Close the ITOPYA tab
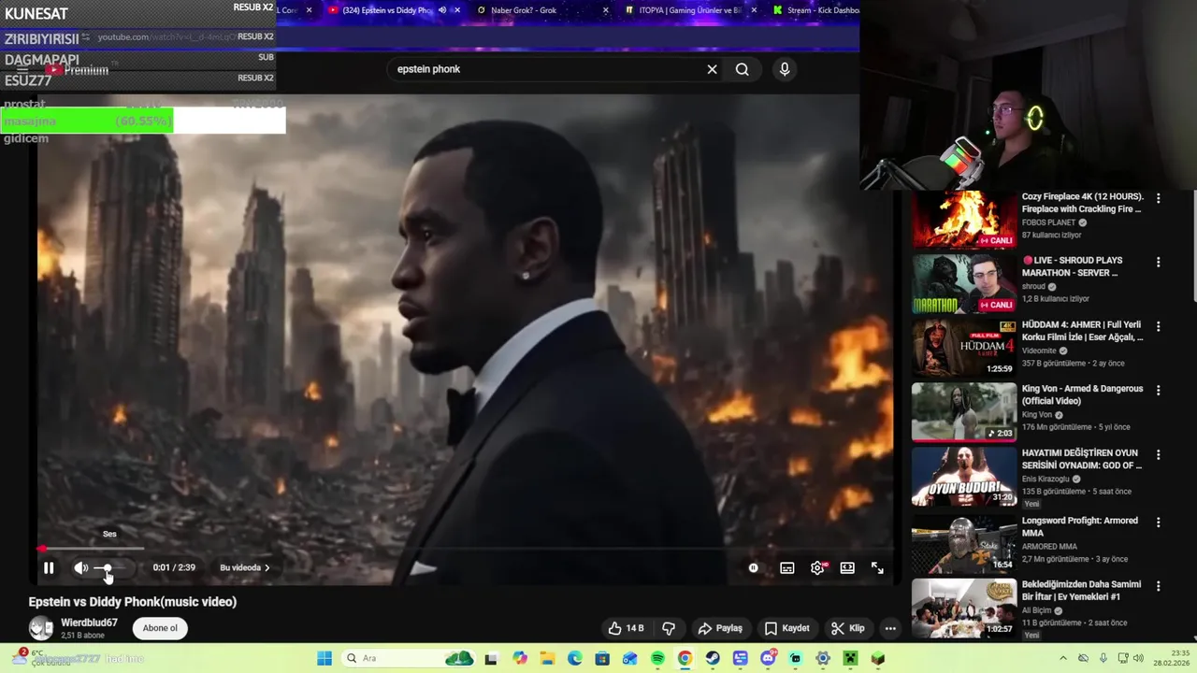1197x673 pixels. [x=754, y=10]
